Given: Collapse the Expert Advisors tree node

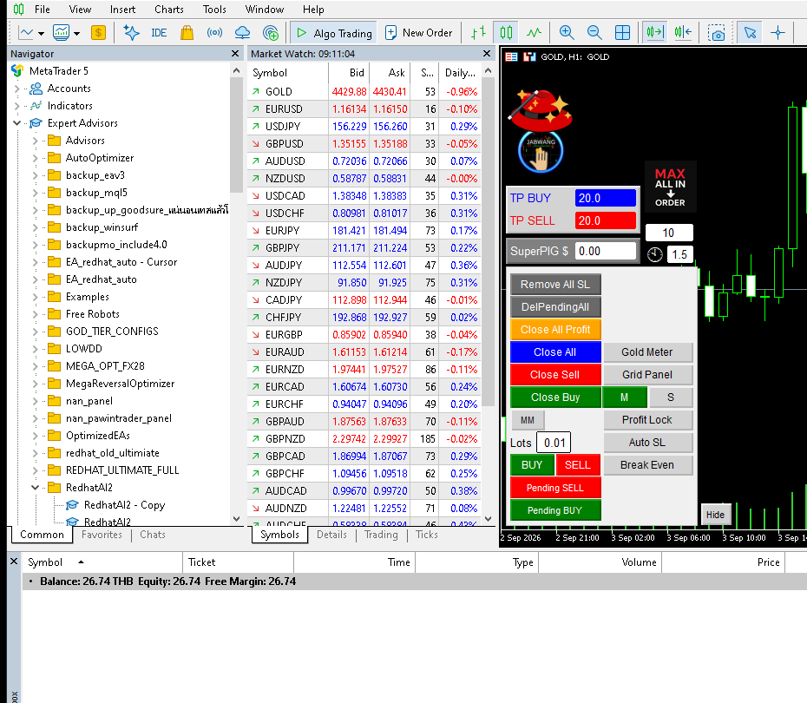Looking at the screenshot, I should pos(17,123).
